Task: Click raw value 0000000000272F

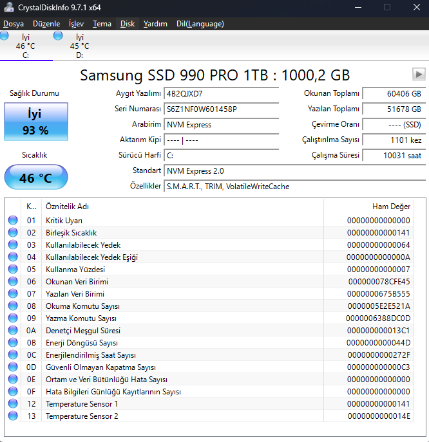Action: coord(379,355)
